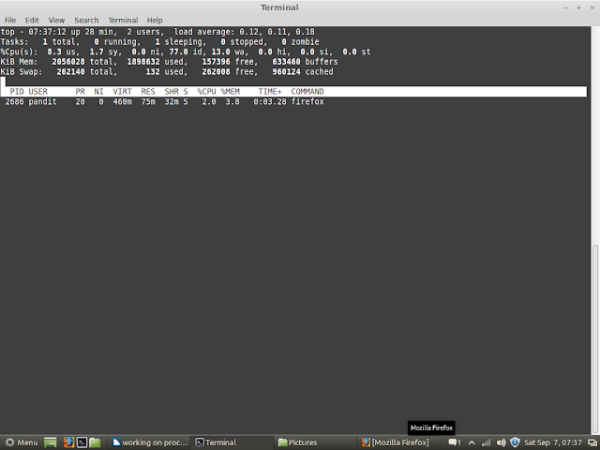This screenshot has width=600, height=450.
Task: Click PID value 2686
Action: tap(15, 101)
